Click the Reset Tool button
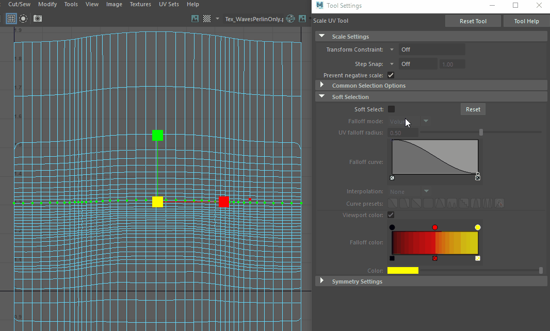Image resolution: width=550 pixels, height=331 pixels. (x=473, y=21)
